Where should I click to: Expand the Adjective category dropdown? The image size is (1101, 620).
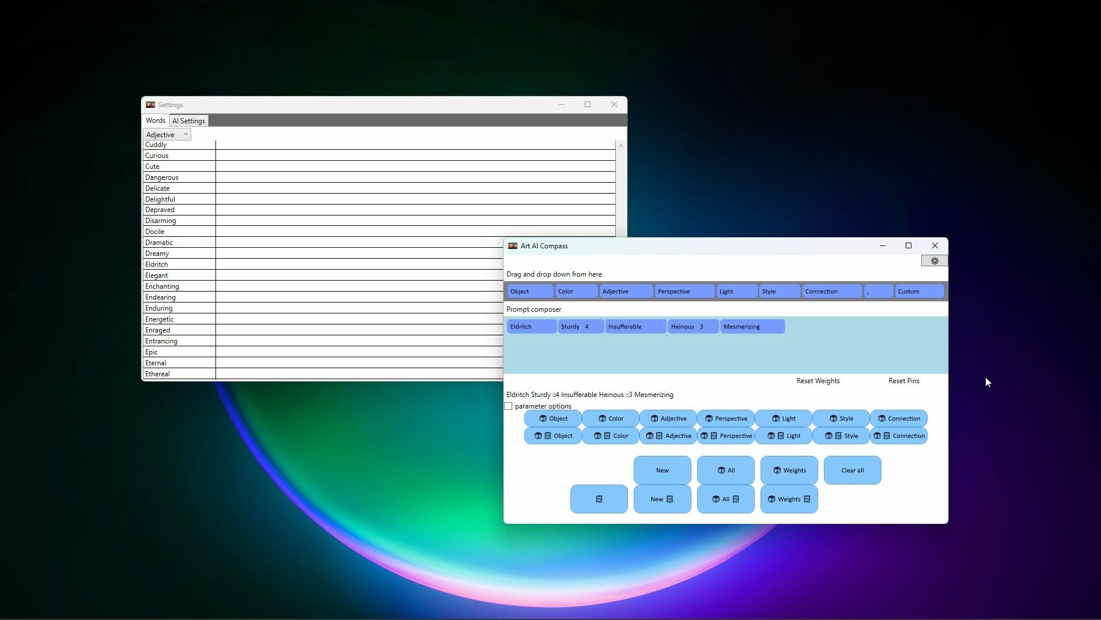click(167, 134)
